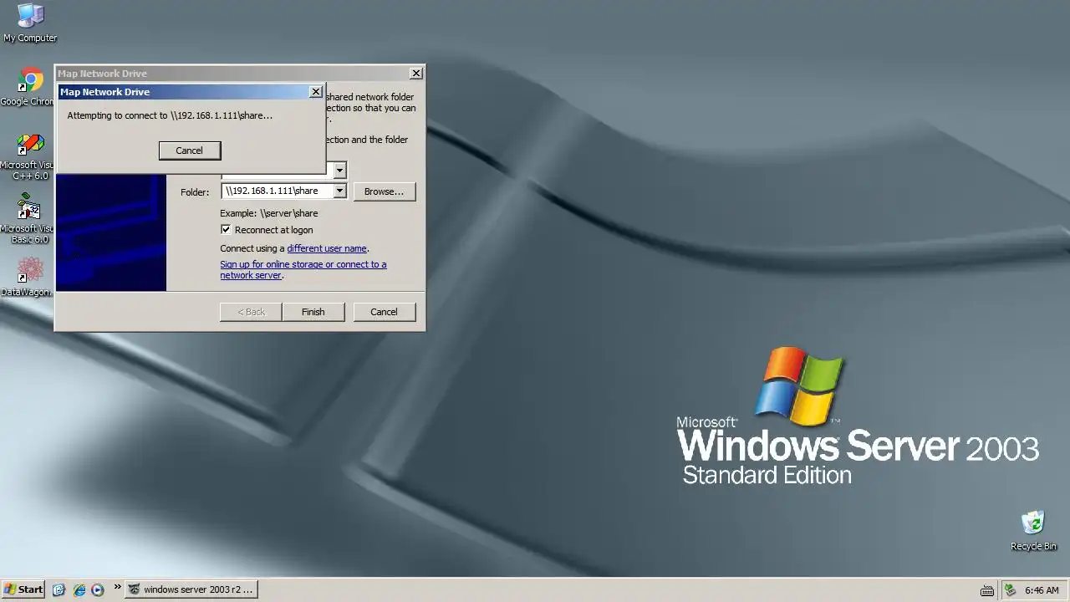The image size is (1070, 602).
Task: Click the Browse... button
Action: (385, 191)
